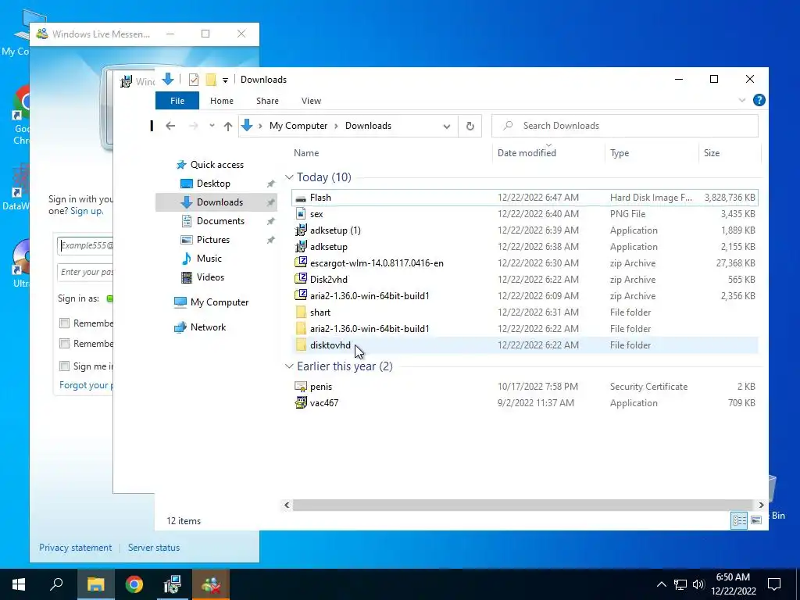Sort by the Type column header
Image resolution: width=800 pixels, height=600 pixels.
click(x=620, y=153)
